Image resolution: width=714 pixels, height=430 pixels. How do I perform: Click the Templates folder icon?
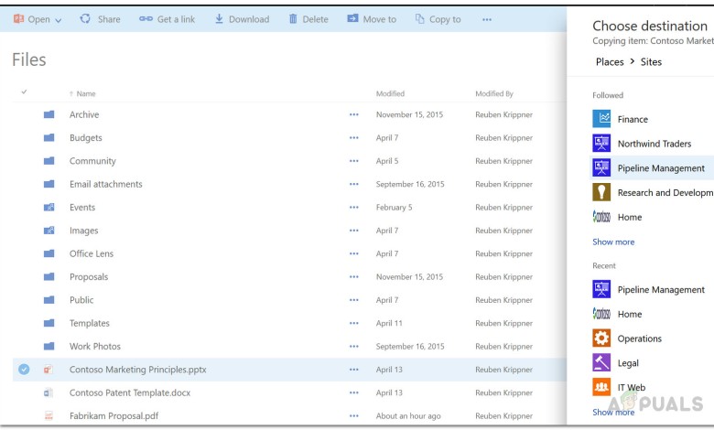pyautogui.click(x=49, y=324)
